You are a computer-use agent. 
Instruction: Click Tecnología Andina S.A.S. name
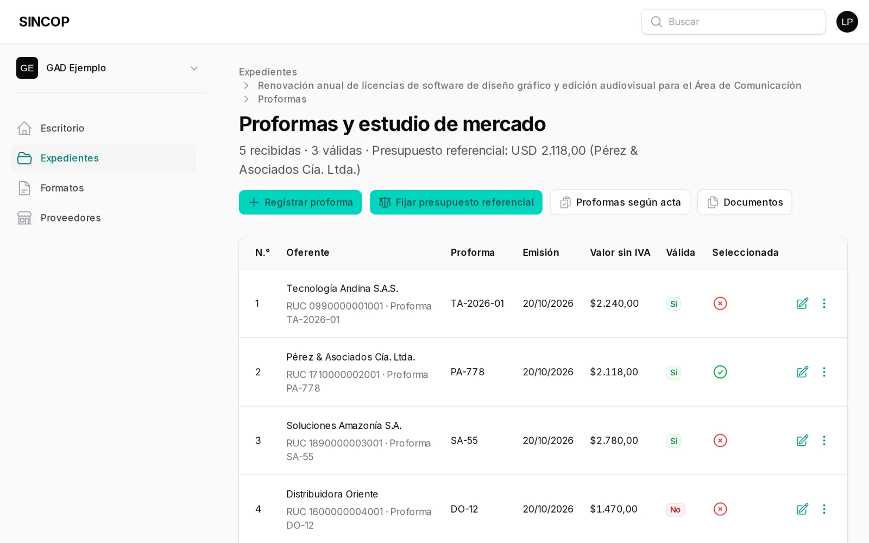tap(342, 288)
